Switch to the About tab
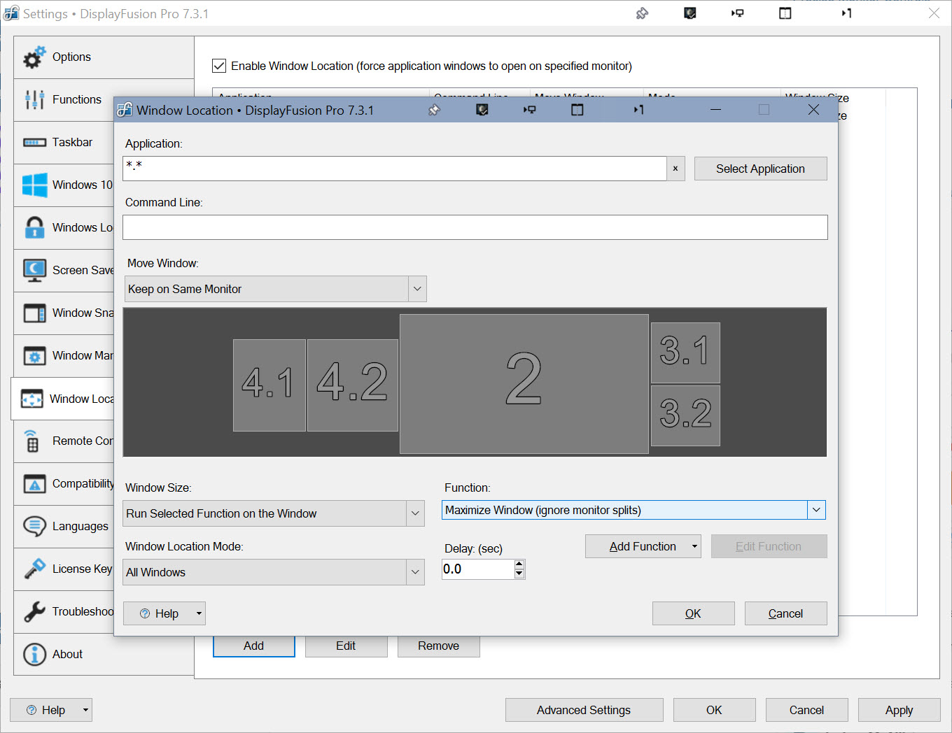 pyautogui.click(x=104, y=655)
